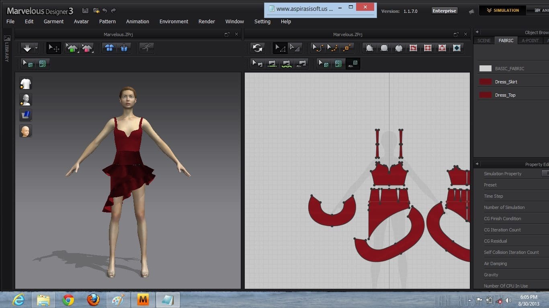Screen dimensions: 549x308
Task: Click the BASIC_FABRIC color swatch
Action: click(x=485, y=69)
